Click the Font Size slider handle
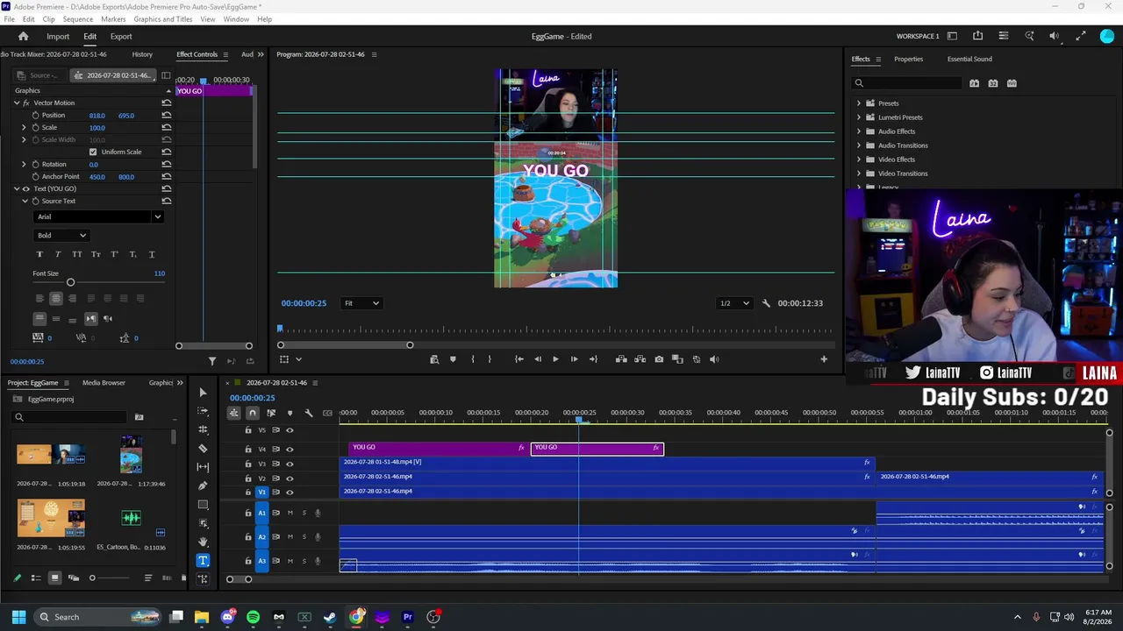Screen dimensions: 1123x631 pyautogui.click(x=70, y=282)
